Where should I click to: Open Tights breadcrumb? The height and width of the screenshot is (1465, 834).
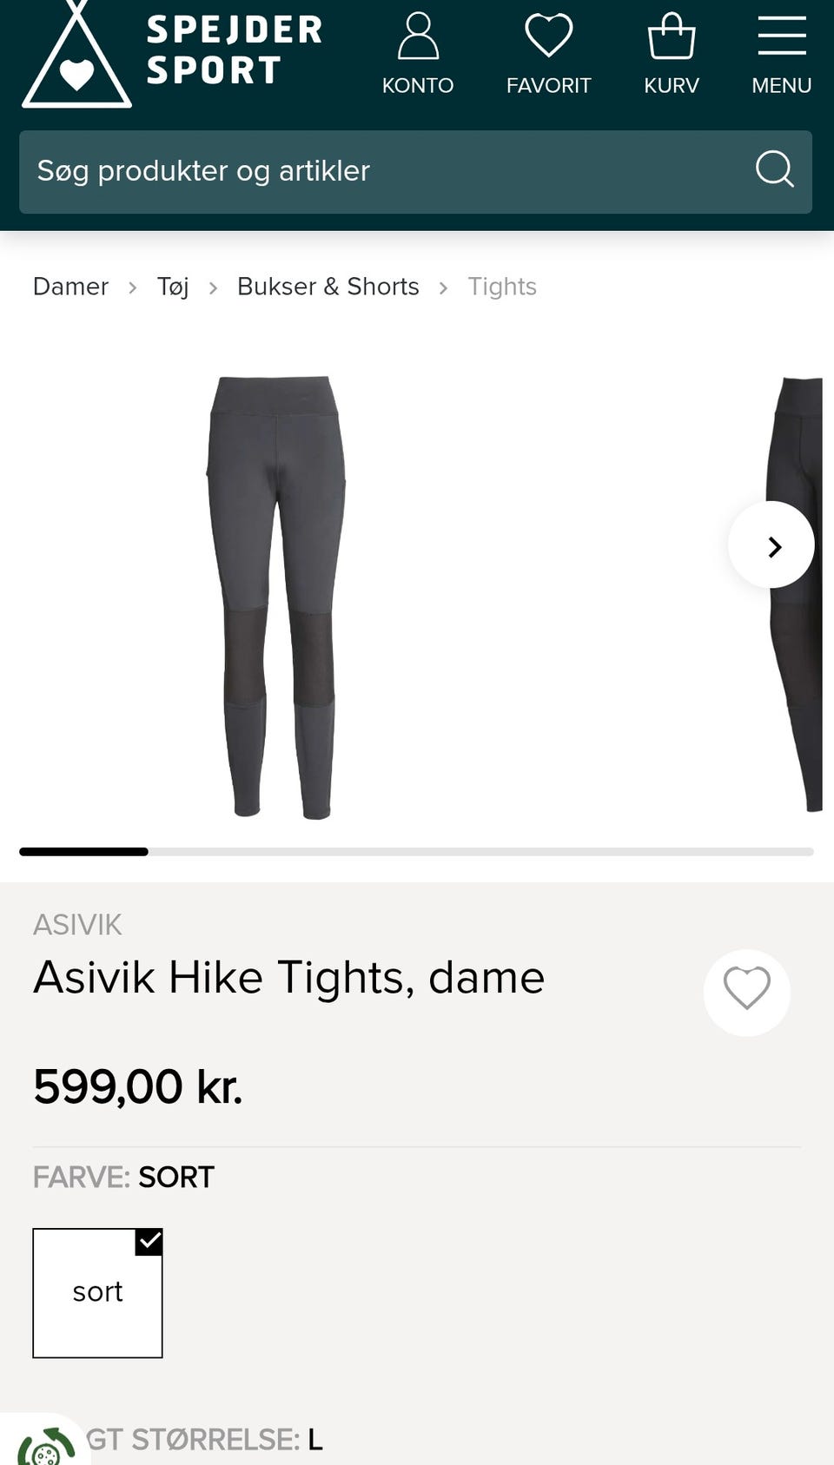tap(502, 287)
